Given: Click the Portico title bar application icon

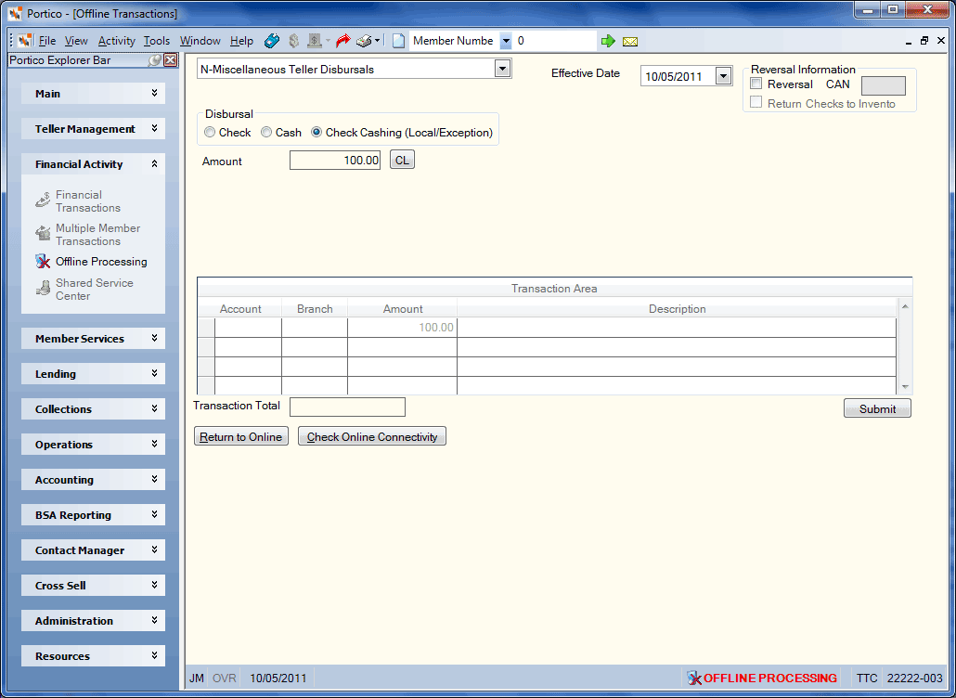Looking at the screenshot, I should point(15,13).
